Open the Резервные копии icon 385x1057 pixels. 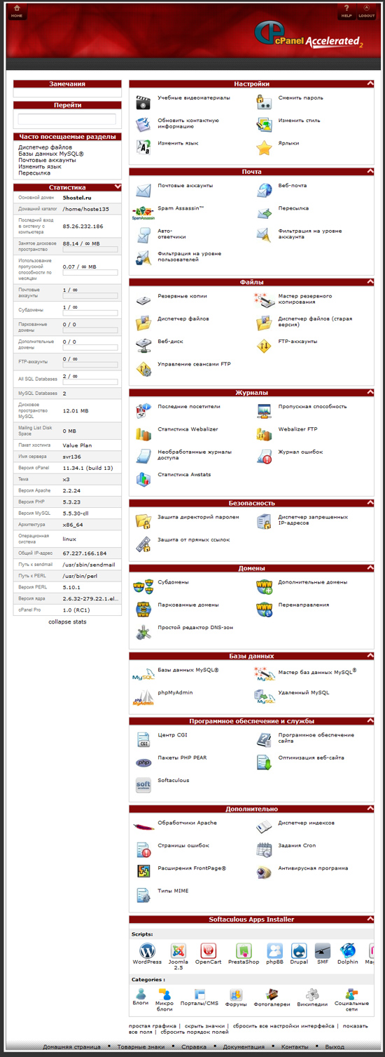pyautogui.click(x=143, y=301)
